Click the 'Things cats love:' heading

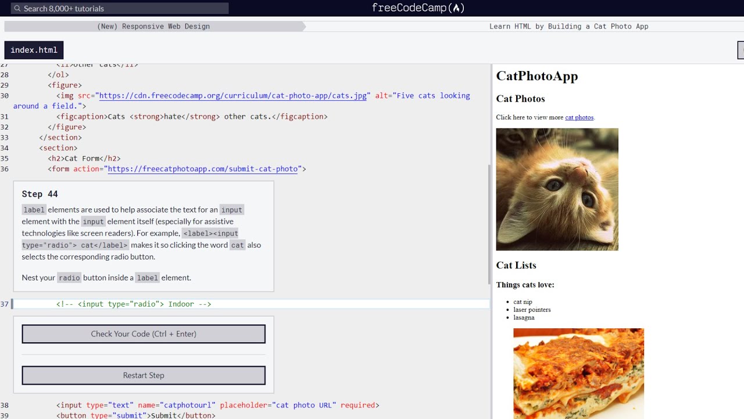pos(525,285)
